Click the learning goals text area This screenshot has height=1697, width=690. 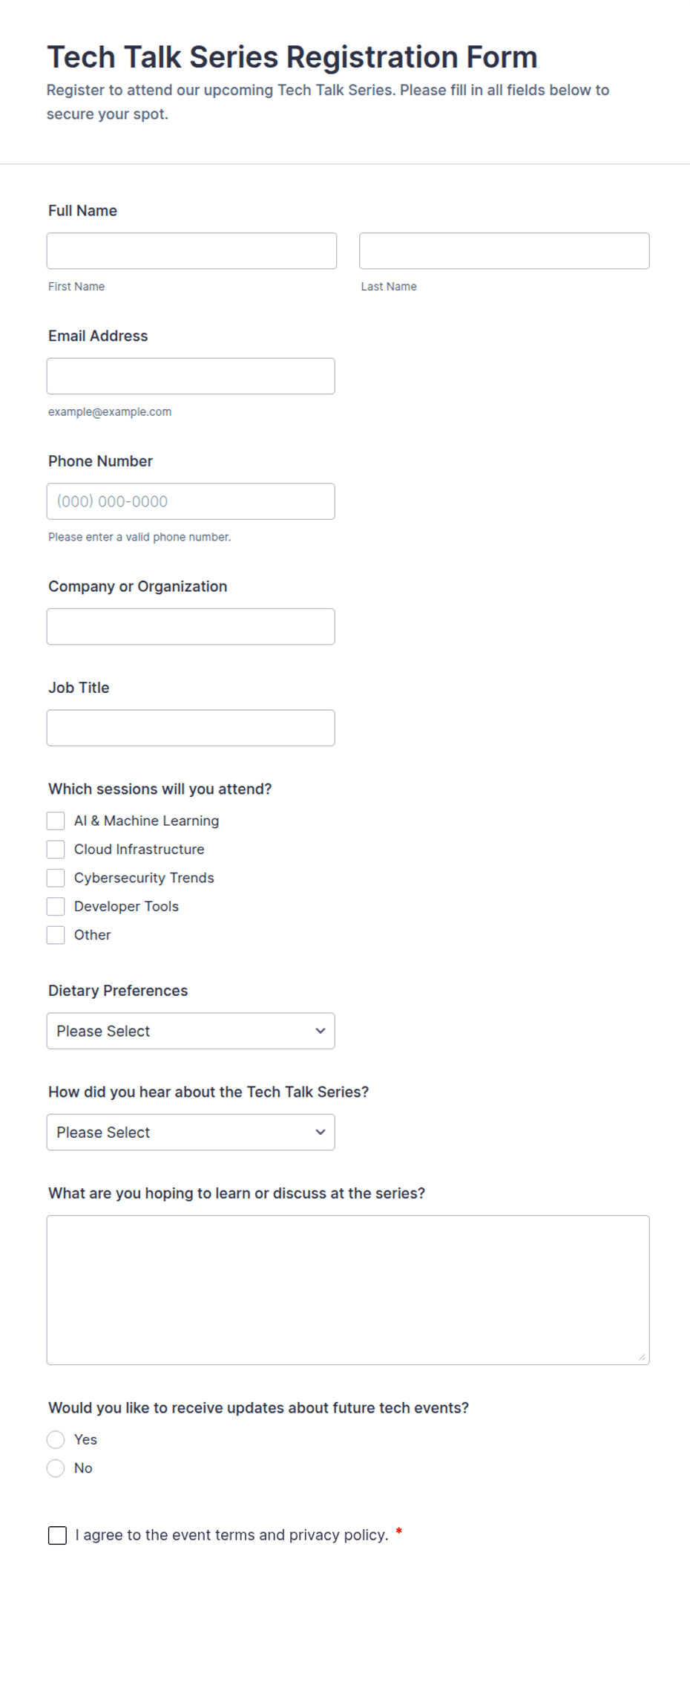point(348,1290)
